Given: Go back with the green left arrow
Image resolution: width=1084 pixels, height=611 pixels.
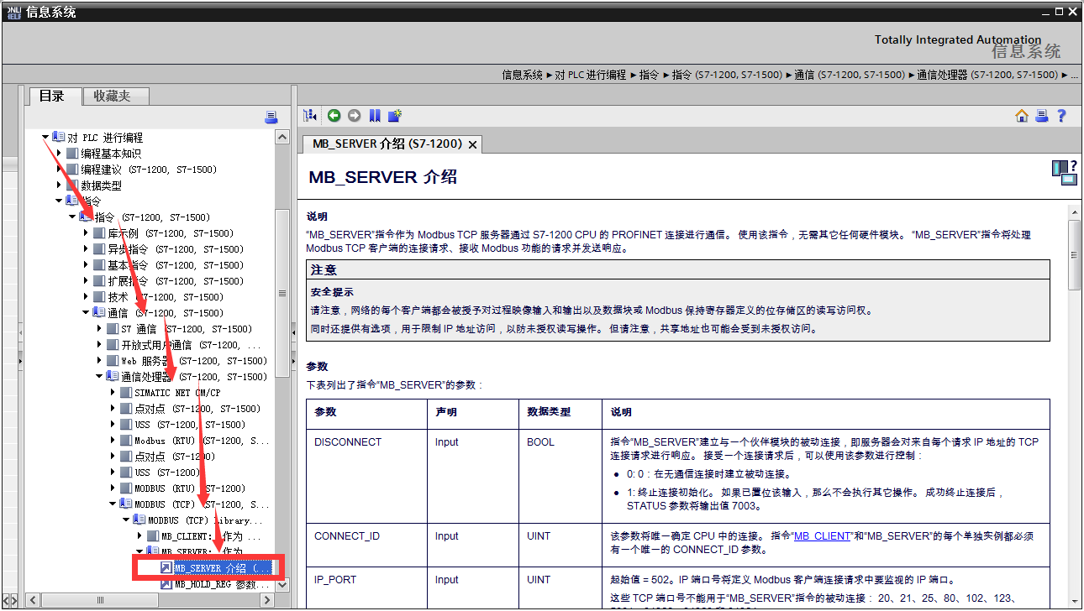Looking at the screenshot, I should point(334,116).
